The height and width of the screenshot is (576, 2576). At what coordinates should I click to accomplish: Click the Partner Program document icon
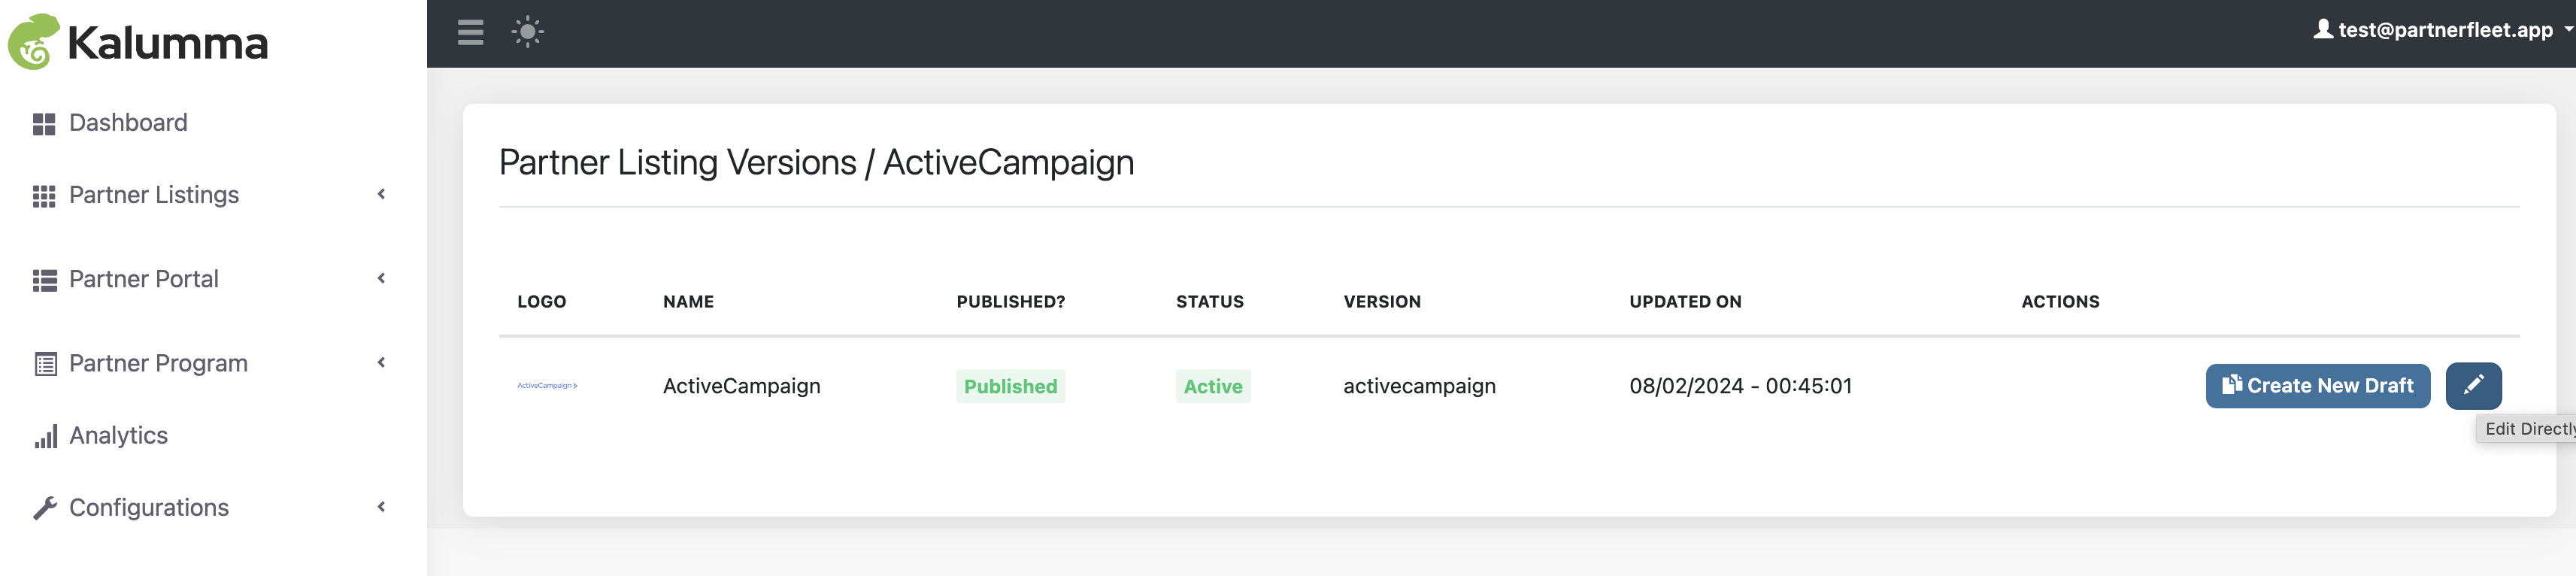click(45, 364)
